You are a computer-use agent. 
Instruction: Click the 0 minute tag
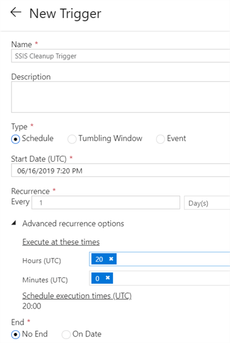(102, 278)
